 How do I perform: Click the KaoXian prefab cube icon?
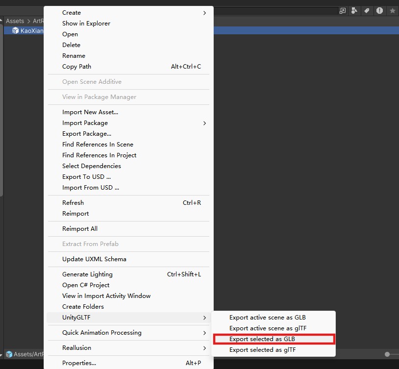tap(15, 30)
